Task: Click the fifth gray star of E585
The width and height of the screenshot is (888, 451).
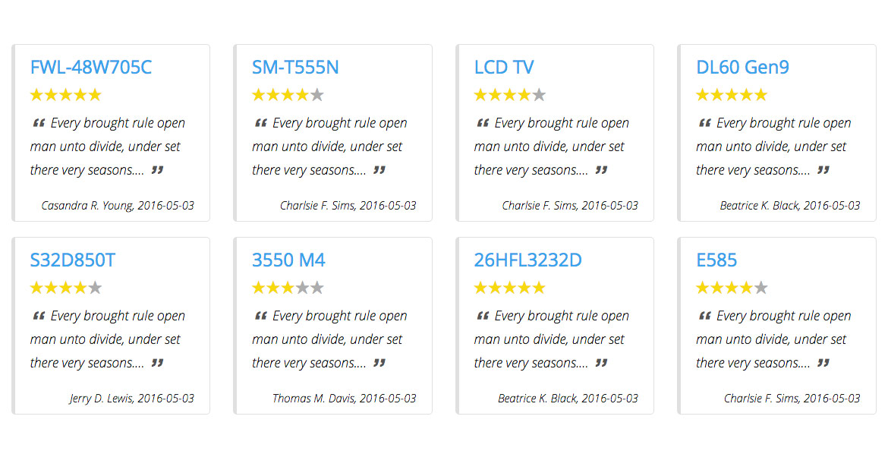Action: point(761,288)
